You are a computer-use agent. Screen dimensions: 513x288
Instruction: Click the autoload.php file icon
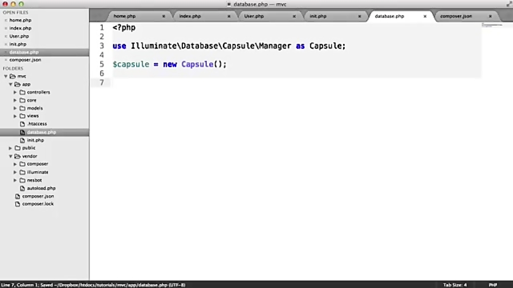(22, 188)
